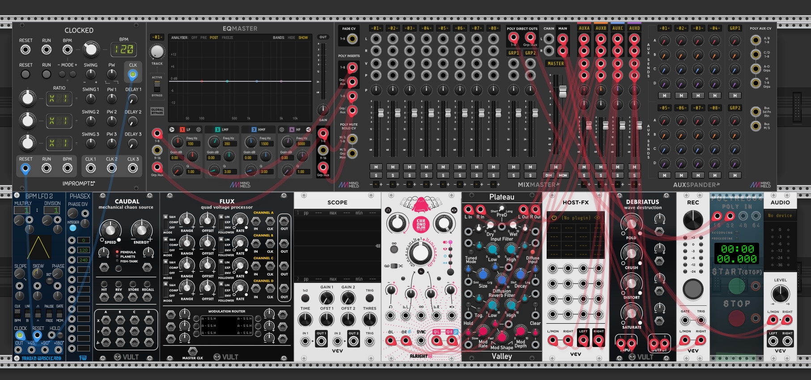811x380 pixels.
Task: Click Chronoblob ping-pong icon at top right
Action: (454, 210)
